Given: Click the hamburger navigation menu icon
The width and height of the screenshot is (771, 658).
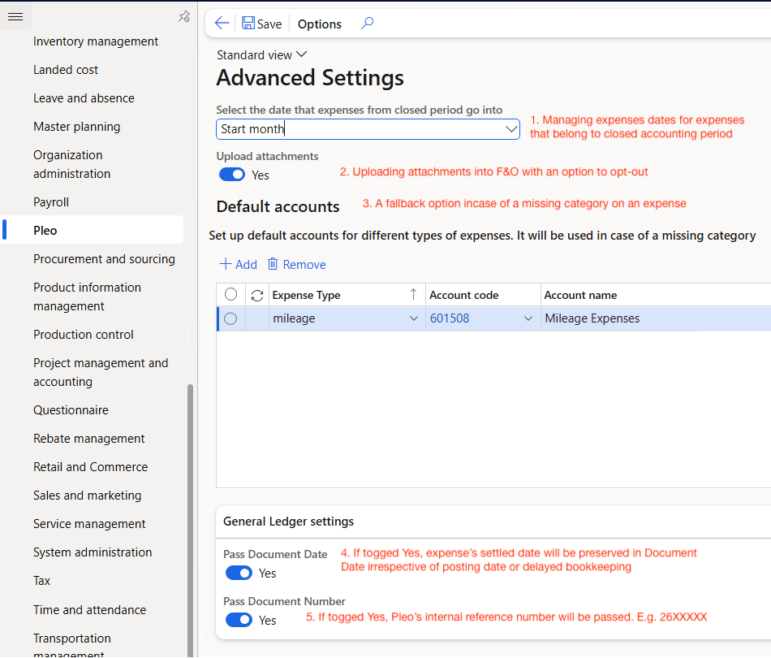Looking at the screenshot, I should click(x=15, y=16).
